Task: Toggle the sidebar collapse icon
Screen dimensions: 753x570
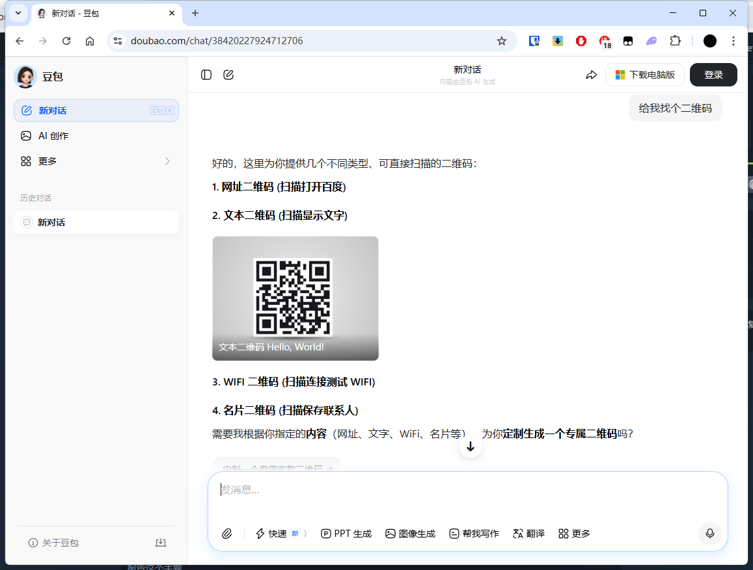Action: pos(206,75)
